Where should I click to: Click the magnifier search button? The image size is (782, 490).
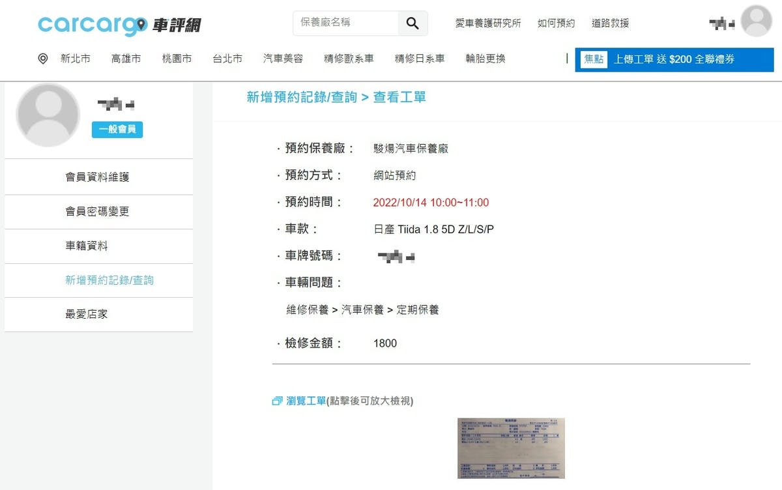tap(413, 23)
